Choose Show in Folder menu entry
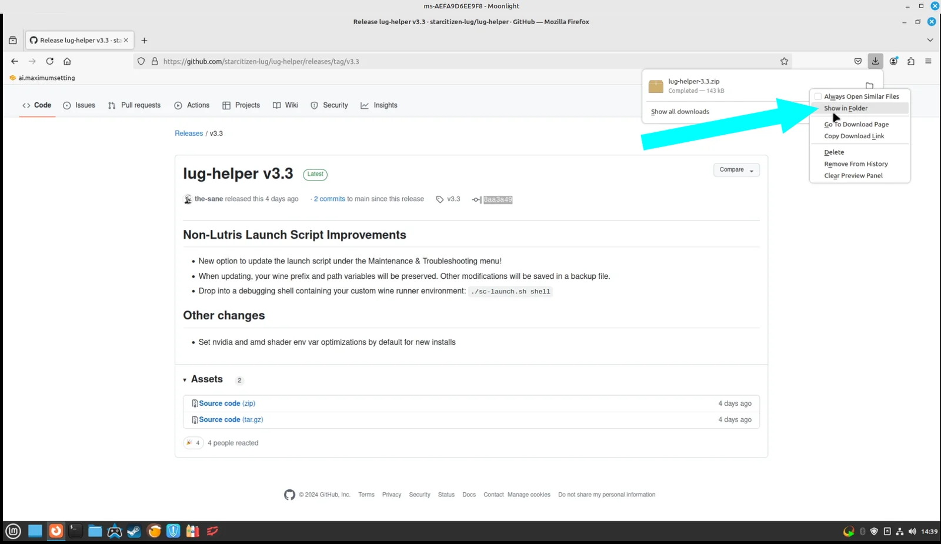This screenshot has height=544, width=941. coord(860,108)
